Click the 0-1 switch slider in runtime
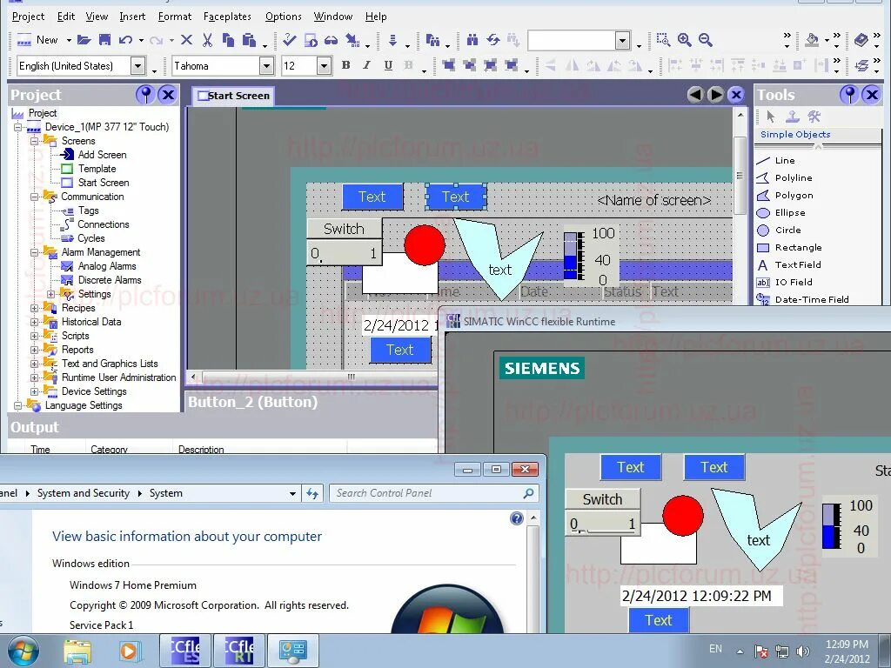891x668 pixels. (x=603, y=523)
